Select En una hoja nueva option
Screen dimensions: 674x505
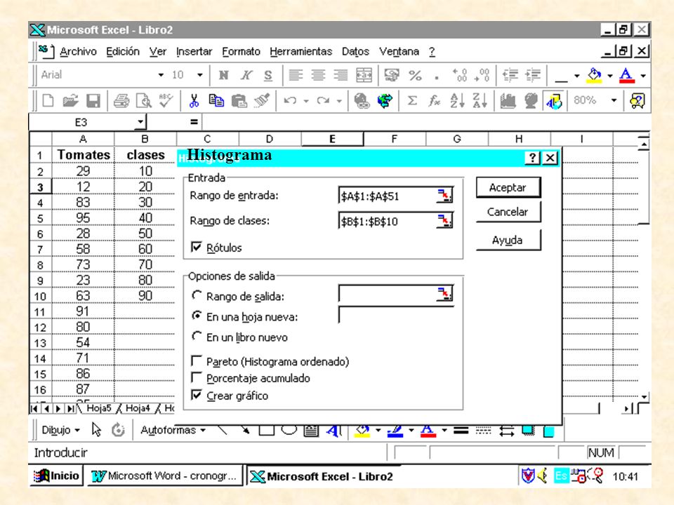(197, 316)
